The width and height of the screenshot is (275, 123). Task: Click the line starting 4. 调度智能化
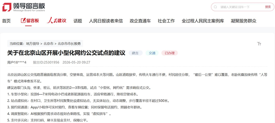click(59, 114)
